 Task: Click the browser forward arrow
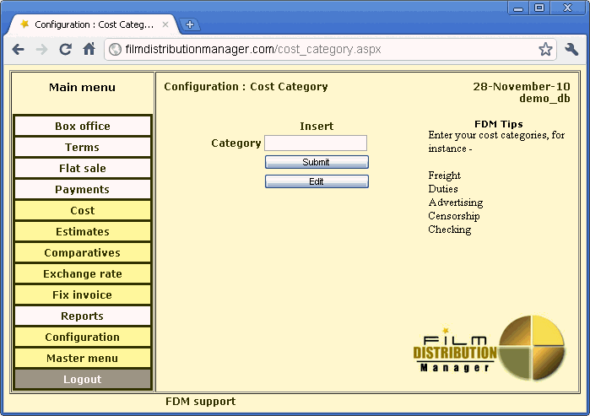pyautogui.click(x=41, y=50)
